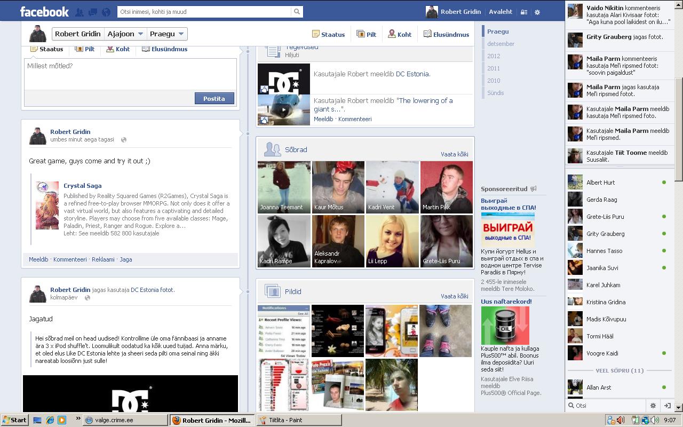The width and height of the screenshot is (683, 427).
Task: Expand the Praegu dropdown
Action: point(167,34)
